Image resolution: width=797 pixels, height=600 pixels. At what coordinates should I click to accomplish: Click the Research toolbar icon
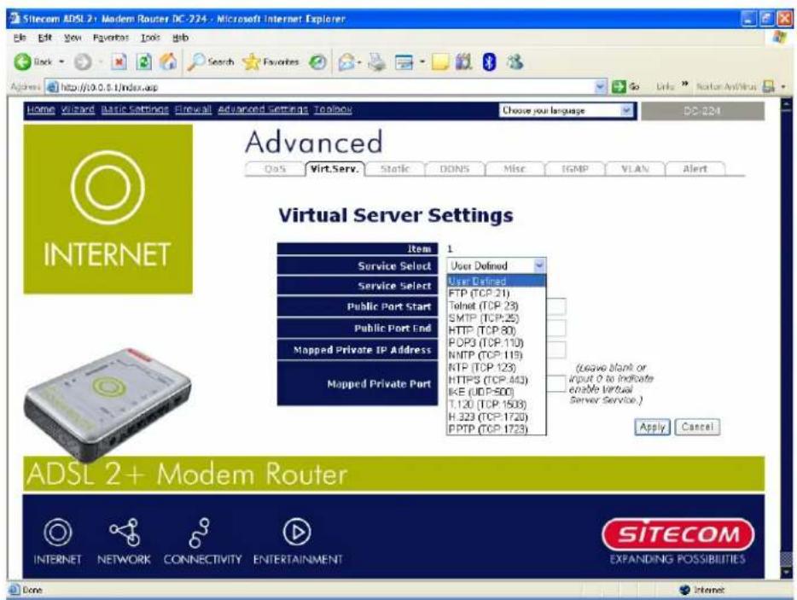[463, 62]
